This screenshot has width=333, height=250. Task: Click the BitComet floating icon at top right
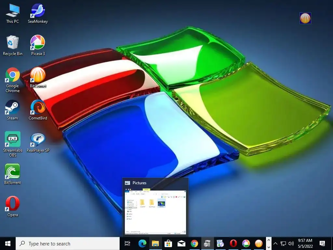pos(305,18)
